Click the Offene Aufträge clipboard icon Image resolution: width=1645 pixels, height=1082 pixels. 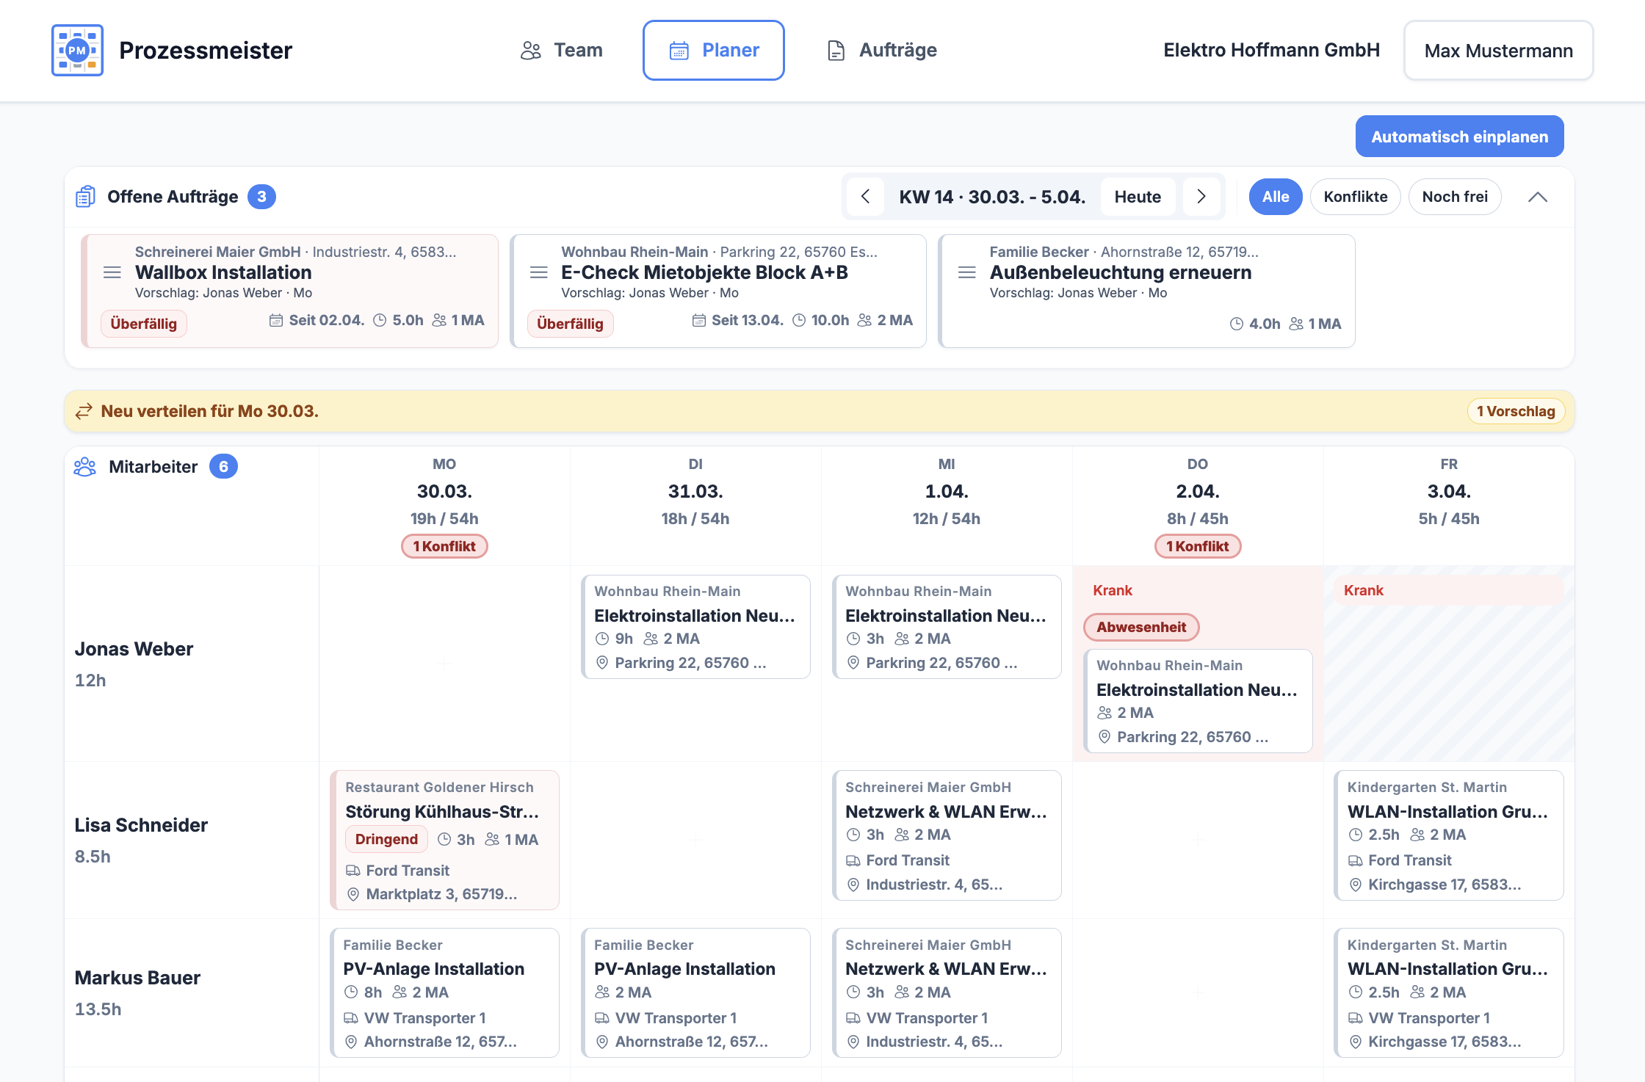point(86,197)
